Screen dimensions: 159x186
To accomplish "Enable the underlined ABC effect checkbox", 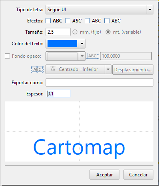I will [87, 21].
